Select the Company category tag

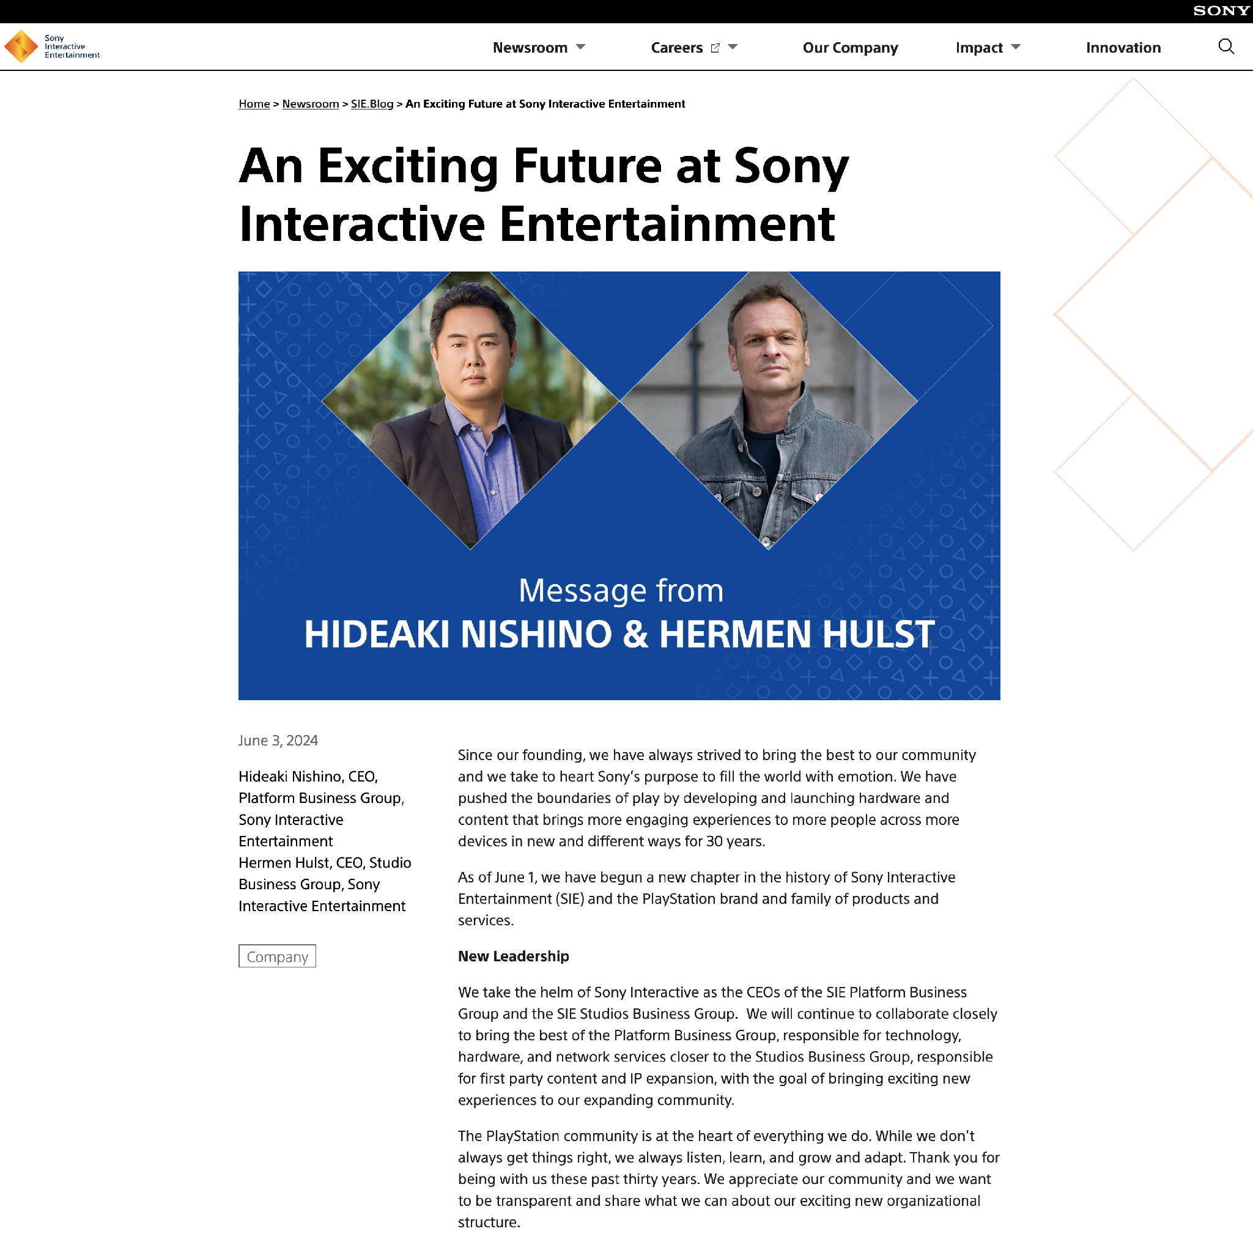pos(277,956)
